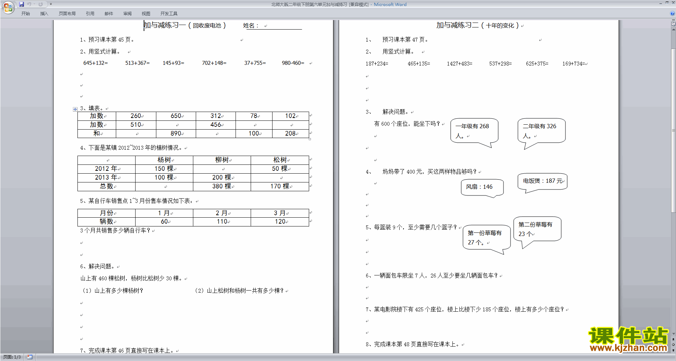
Task: Open the 开始 ribbon tab
Action: [x=25, y=13]
